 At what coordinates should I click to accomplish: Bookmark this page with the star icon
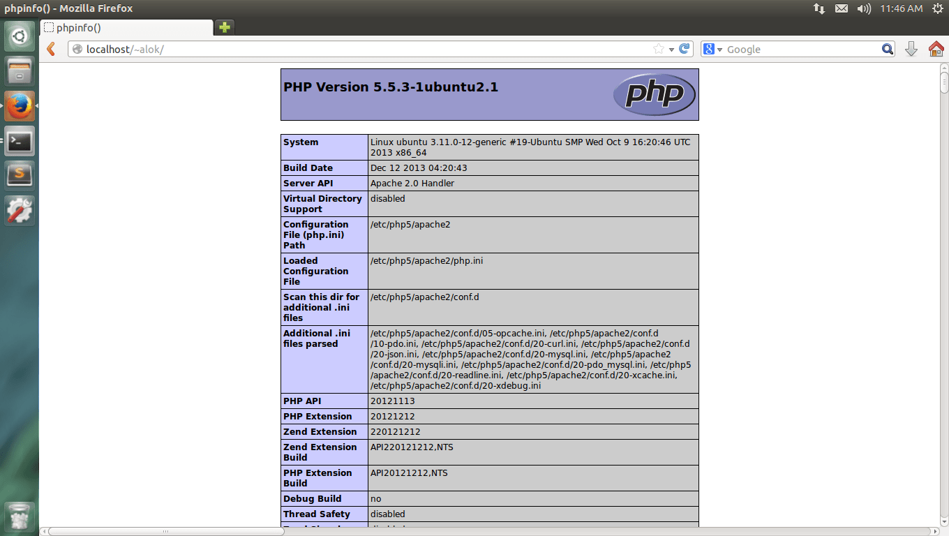[658, 49]
